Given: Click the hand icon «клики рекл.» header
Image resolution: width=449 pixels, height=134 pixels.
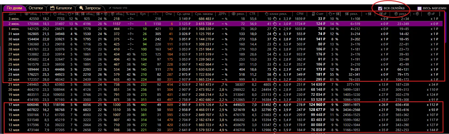Looking at the screenshot, I should 267,14.
